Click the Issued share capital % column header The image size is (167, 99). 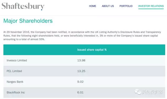(92, 50)
